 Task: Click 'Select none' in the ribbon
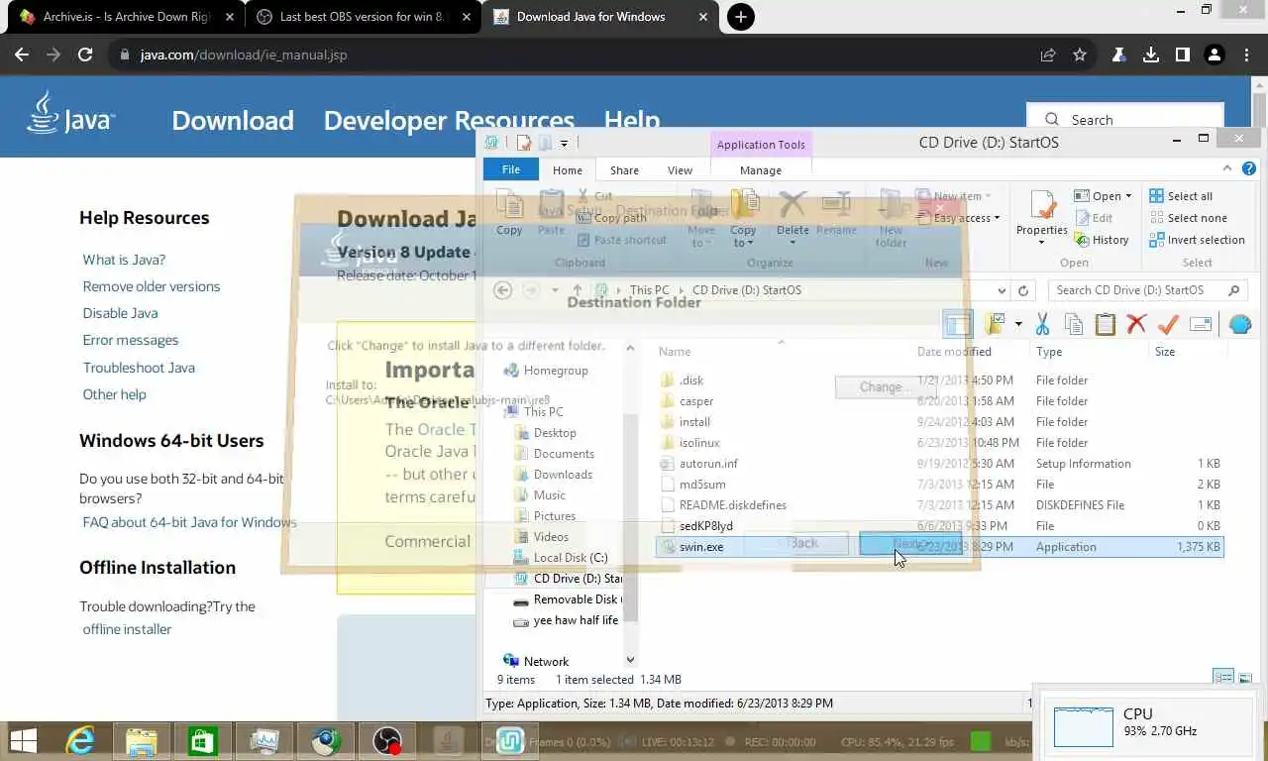(1188, 218)
